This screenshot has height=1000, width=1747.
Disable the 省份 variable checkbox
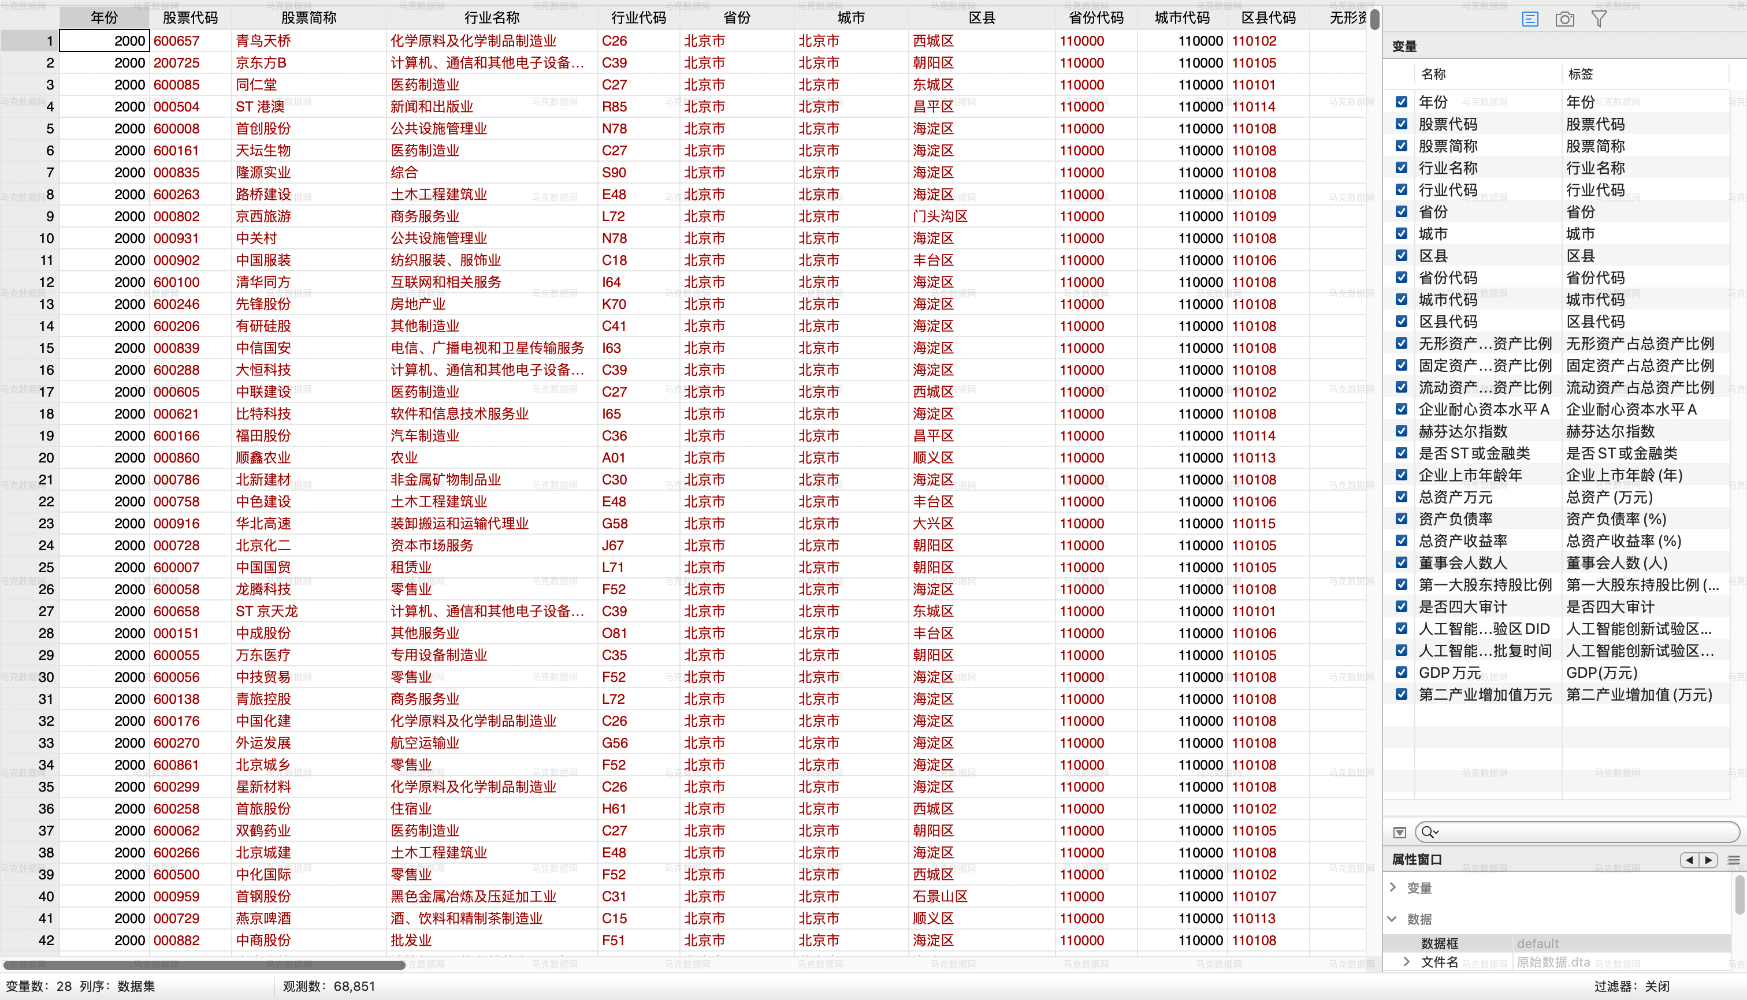1402,211
